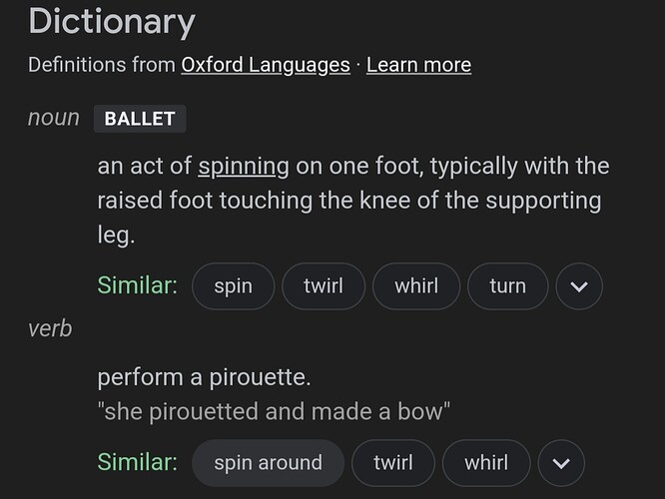Screen dimensions: 665x499
Task: Select the turn synonym chip
Action: click(x=507, y=286)
